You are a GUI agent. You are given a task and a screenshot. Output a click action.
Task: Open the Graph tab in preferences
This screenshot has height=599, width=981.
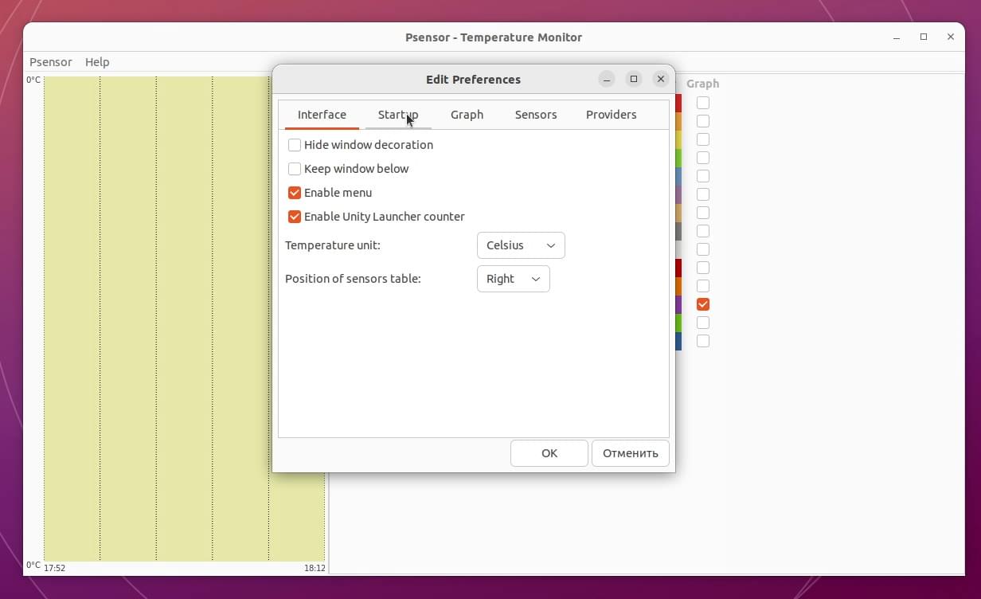tap(467, 115)
